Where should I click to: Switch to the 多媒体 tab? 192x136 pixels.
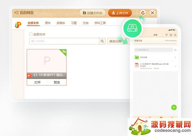coord(61,23)
